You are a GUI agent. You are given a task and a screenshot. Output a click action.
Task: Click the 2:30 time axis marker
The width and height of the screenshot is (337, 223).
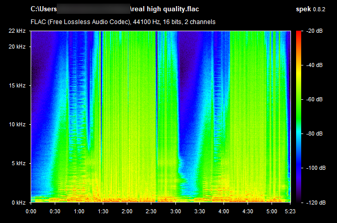tap(151, 210)
